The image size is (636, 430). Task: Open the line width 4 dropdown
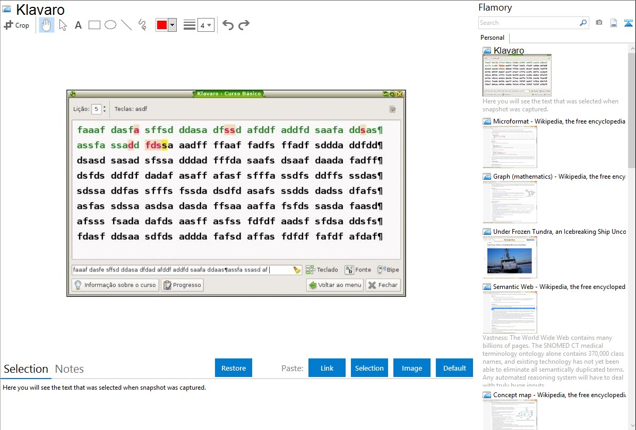[x=205, y=25]
